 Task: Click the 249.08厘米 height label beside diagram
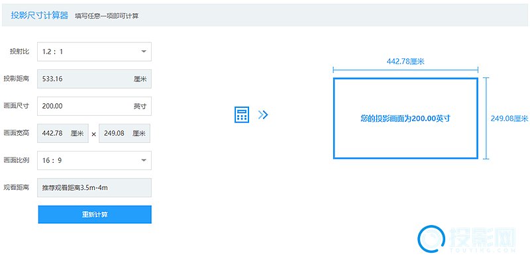click(509, 118)
